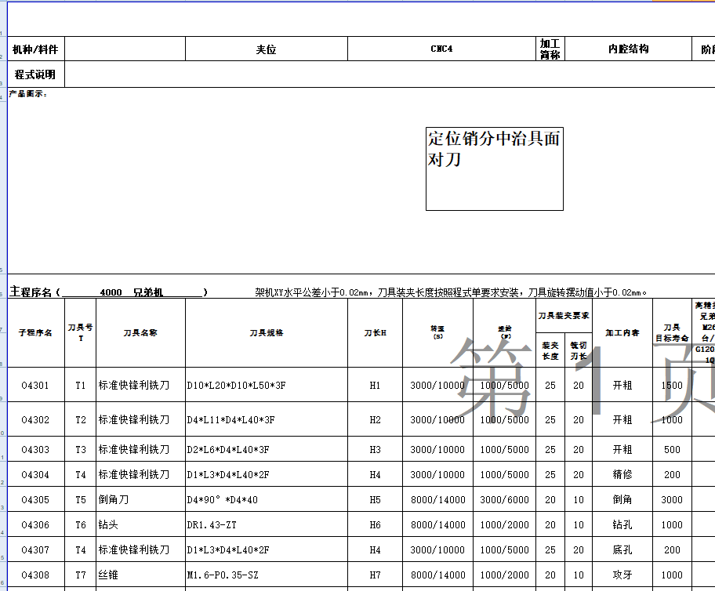Select the 刀具规格 column header
This screenshot has width=715, height=591.
tap(267, 333)
